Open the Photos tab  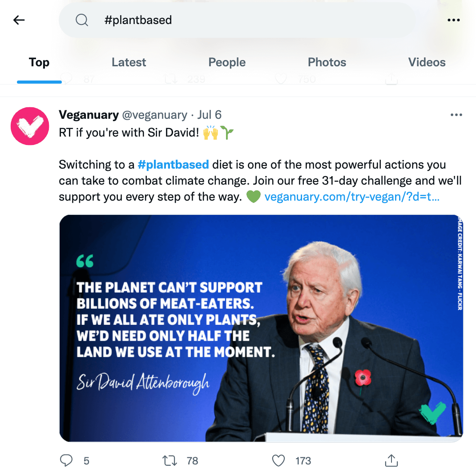coord(327,62)
